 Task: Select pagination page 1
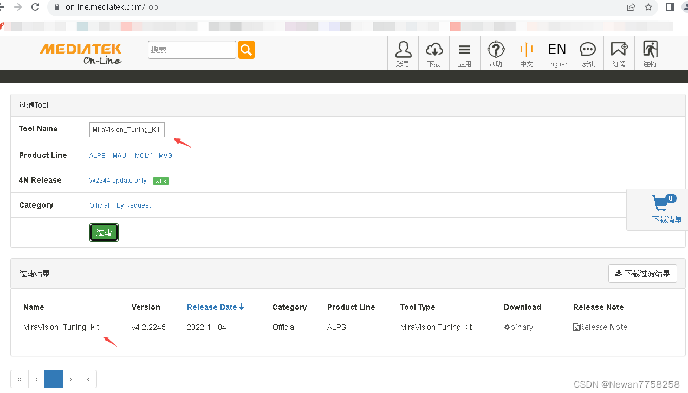(x=54, y=379)
